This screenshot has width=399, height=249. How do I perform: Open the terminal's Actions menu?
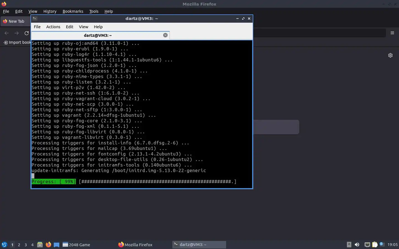53,27
